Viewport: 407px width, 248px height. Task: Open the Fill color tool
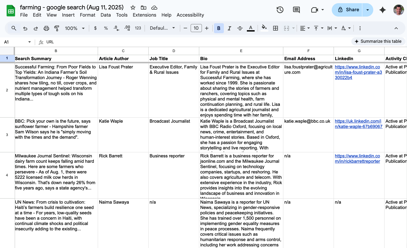264,28
